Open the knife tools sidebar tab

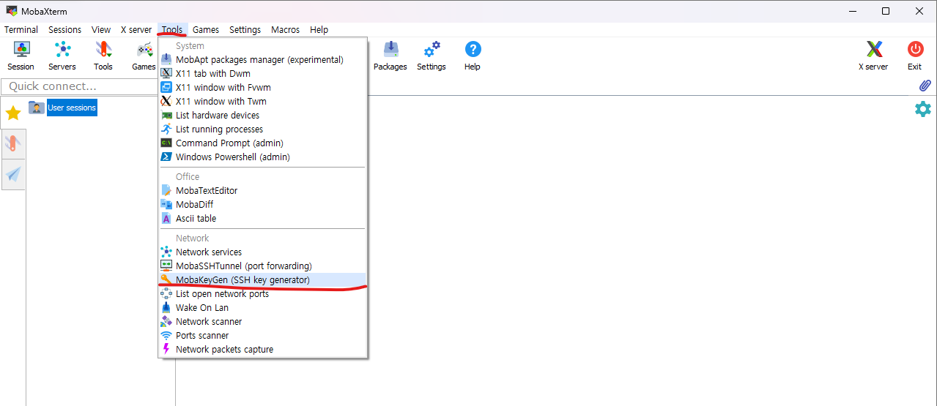13,143
